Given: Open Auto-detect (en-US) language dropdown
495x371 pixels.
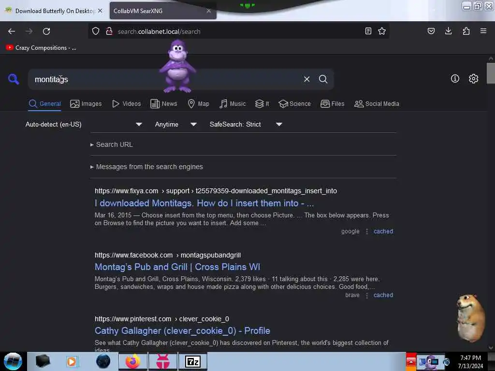Looking at the screenshot, I should pos(84,124).
